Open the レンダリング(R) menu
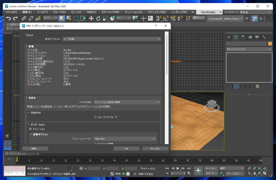Image resolution: width=276 pixels, height=180 pixels. (179, 12)
